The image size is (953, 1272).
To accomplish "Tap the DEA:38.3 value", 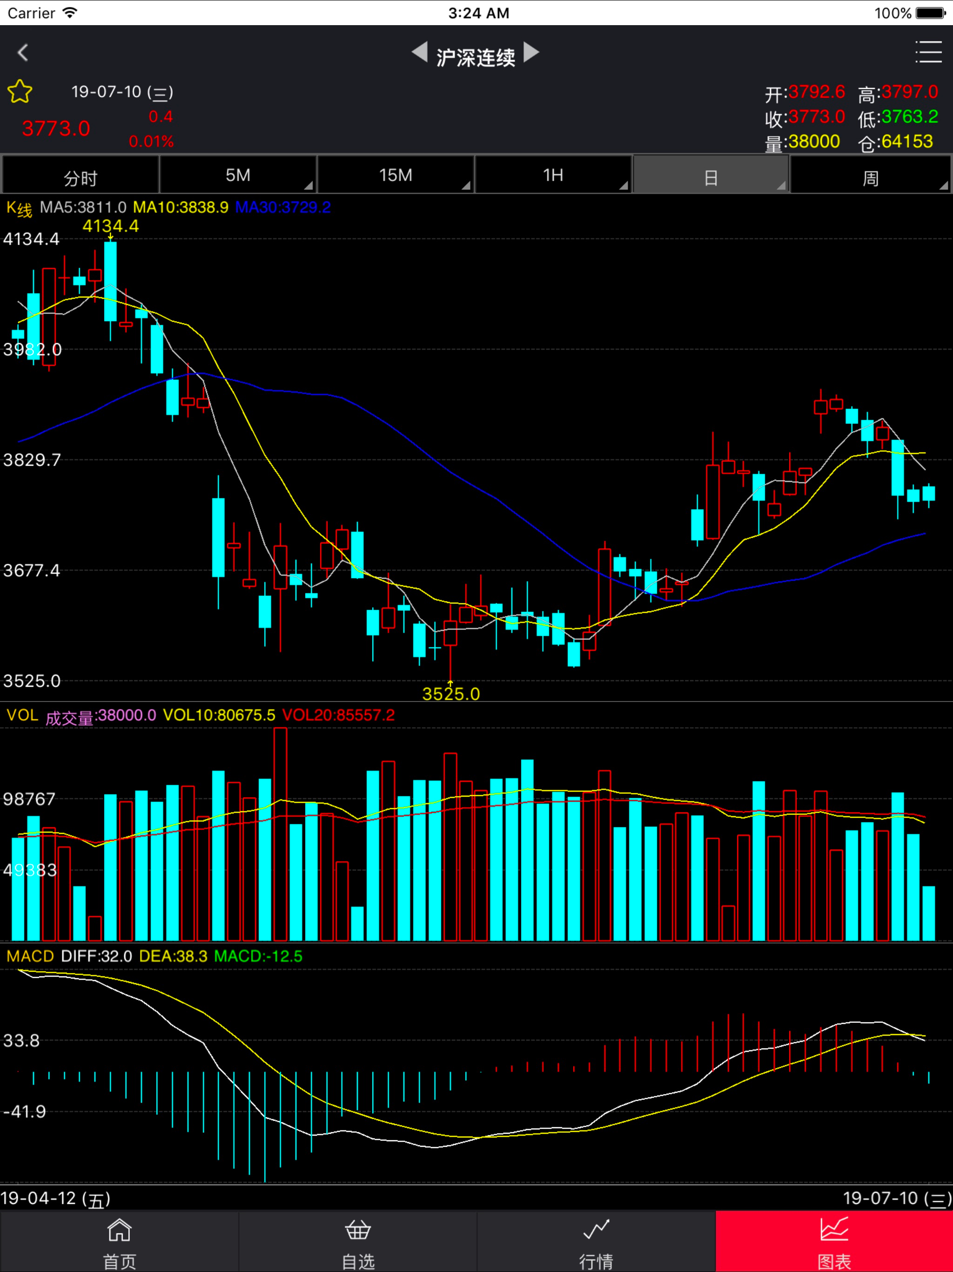I will click(x=173, y=956).
